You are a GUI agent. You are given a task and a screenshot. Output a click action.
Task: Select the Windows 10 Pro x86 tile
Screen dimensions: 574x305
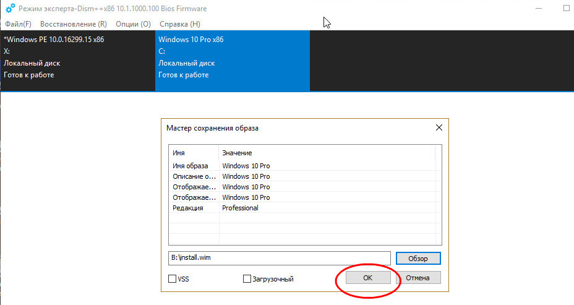click(x=233, y=61)
